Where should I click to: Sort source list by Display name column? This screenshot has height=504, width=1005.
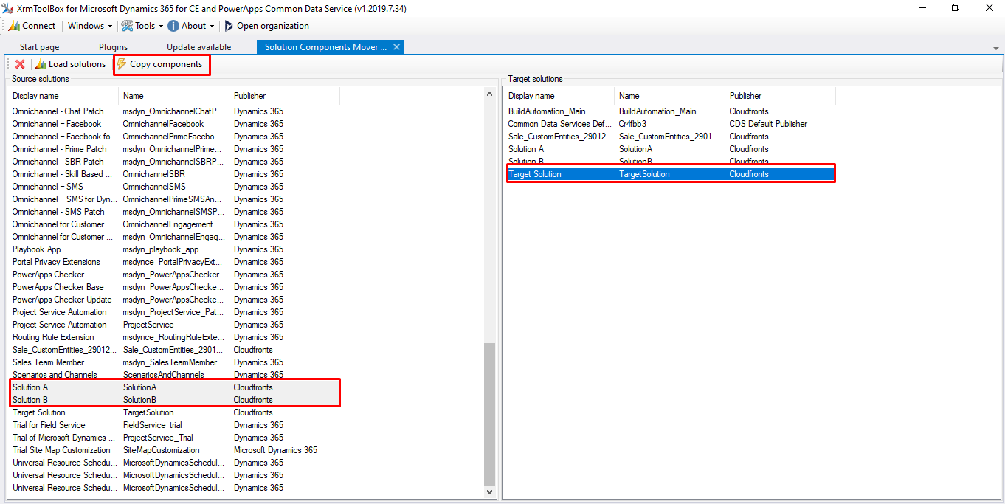(63, 96)
